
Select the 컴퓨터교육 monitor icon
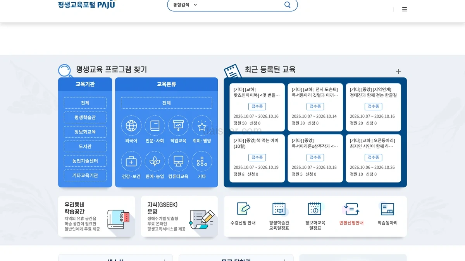tap(178, 161)
